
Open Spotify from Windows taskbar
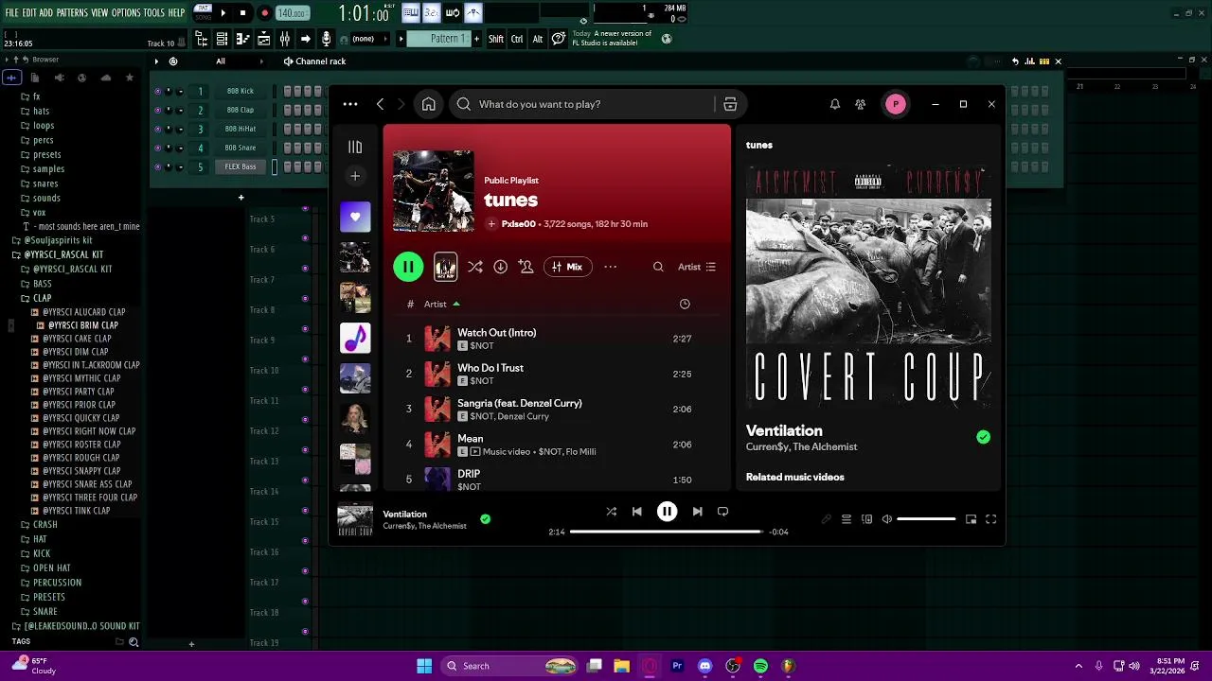point(760,666)
